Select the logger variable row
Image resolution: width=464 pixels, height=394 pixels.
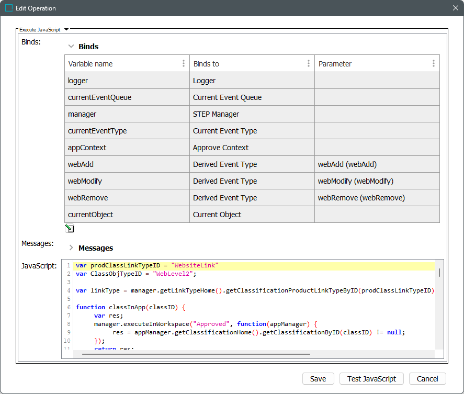[126, 81]
